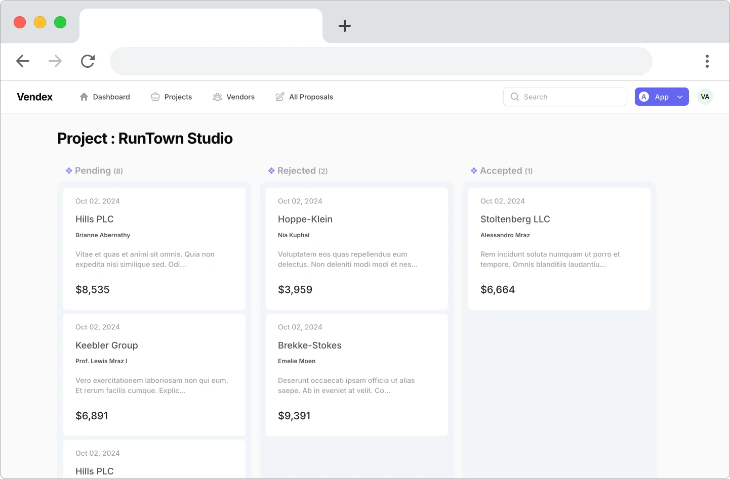Screen dimensions: 730x479
Task: Open a new browser tab with plus icon
Action: tap(345, 26)
